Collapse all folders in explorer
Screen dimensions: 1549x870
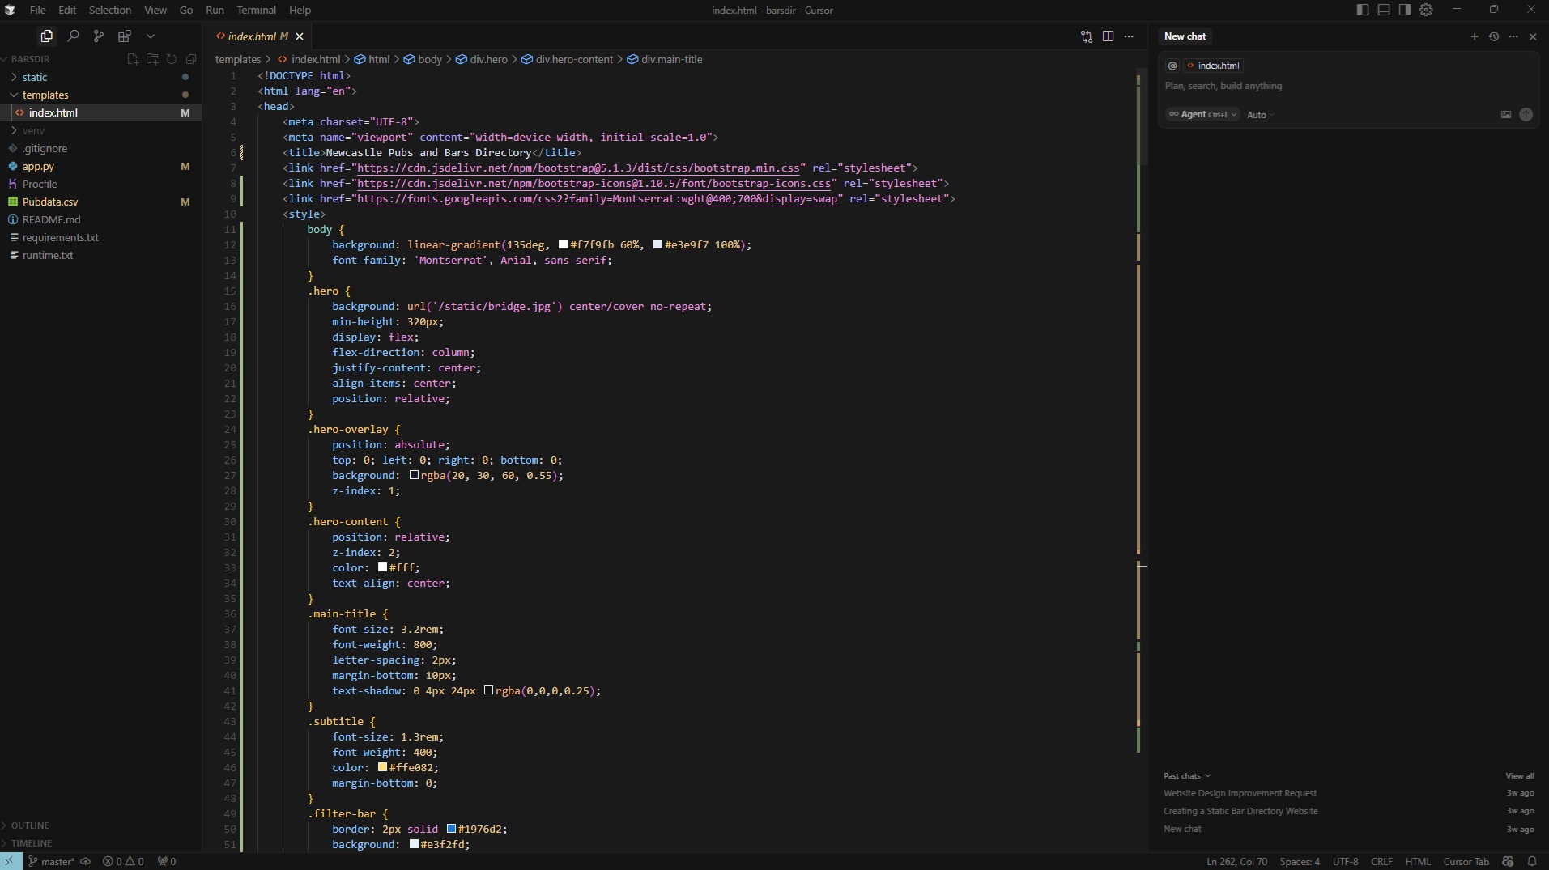click(191, 59)
